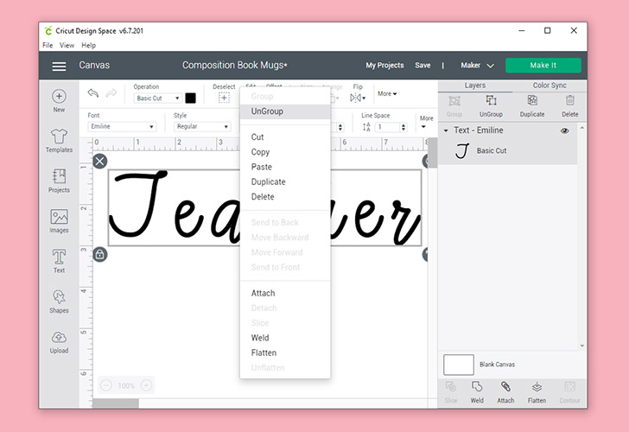Click the Deselect icon
Screen dimensions: 629x432
point(224,98)
